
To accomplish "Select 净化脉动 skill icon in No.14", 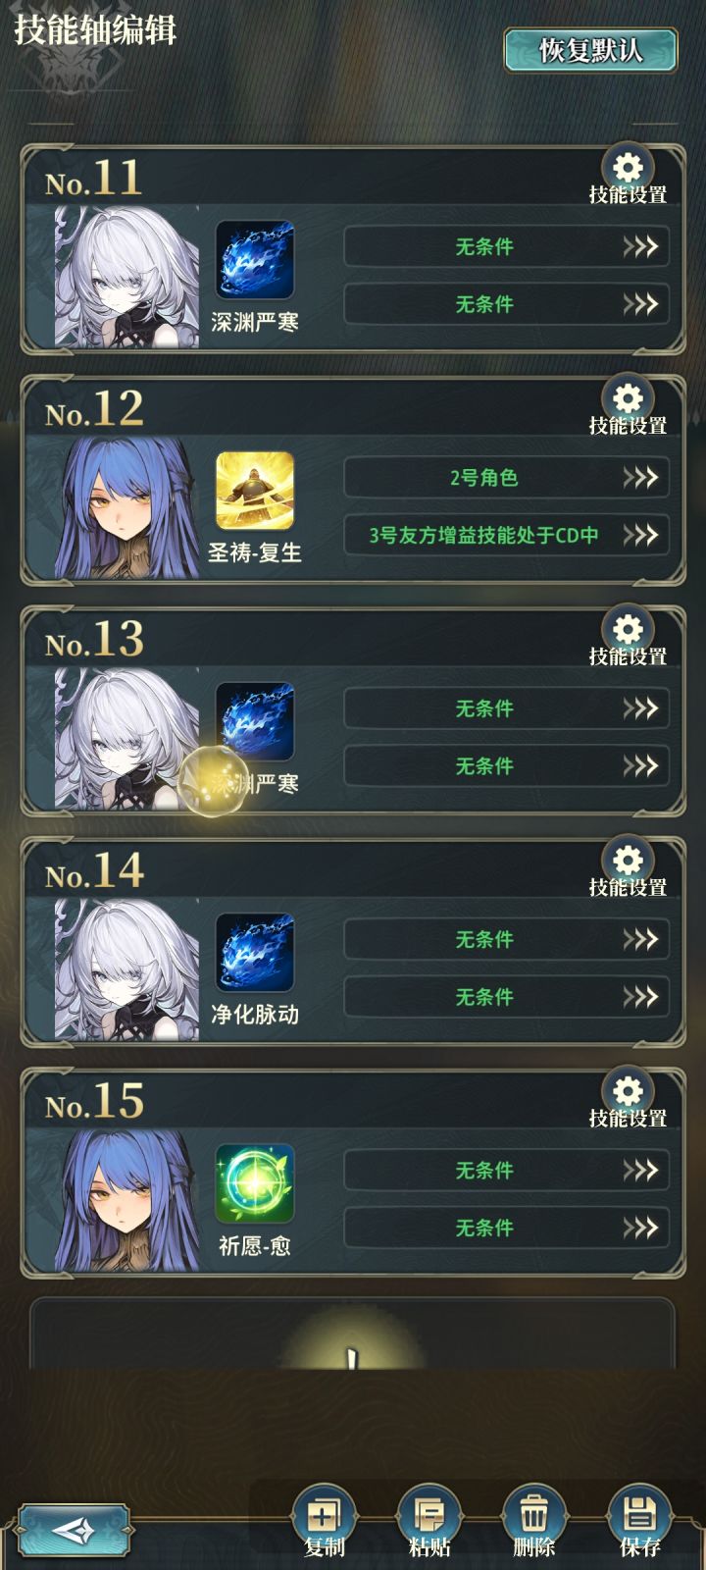I will [255, 953].
